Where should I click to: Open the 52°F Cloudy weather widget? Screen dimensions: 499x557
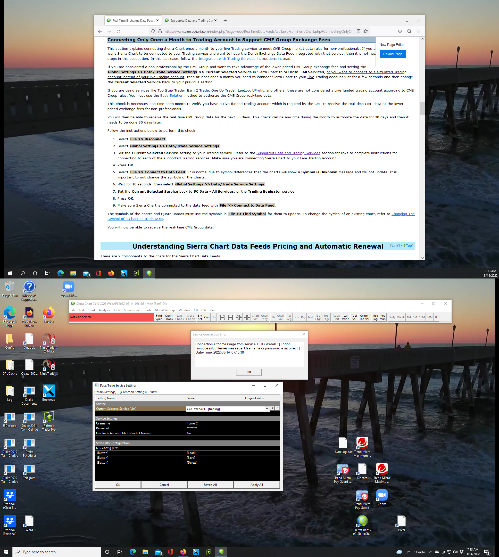411,552
